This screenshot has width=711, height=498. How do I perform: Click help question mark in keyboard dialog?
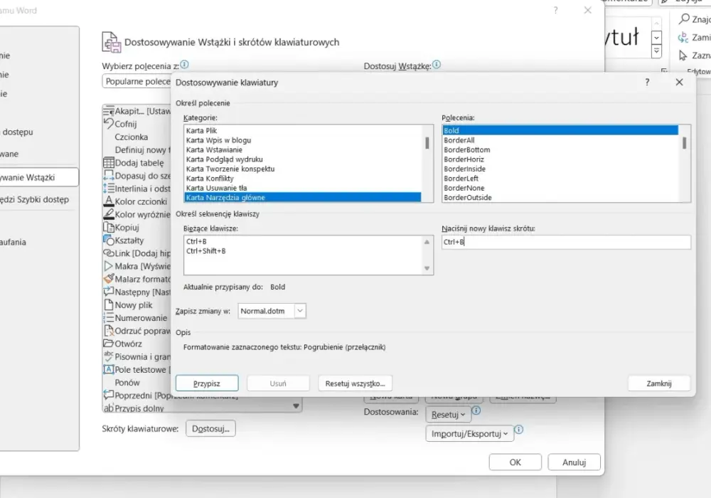click(x=647, y=82)
